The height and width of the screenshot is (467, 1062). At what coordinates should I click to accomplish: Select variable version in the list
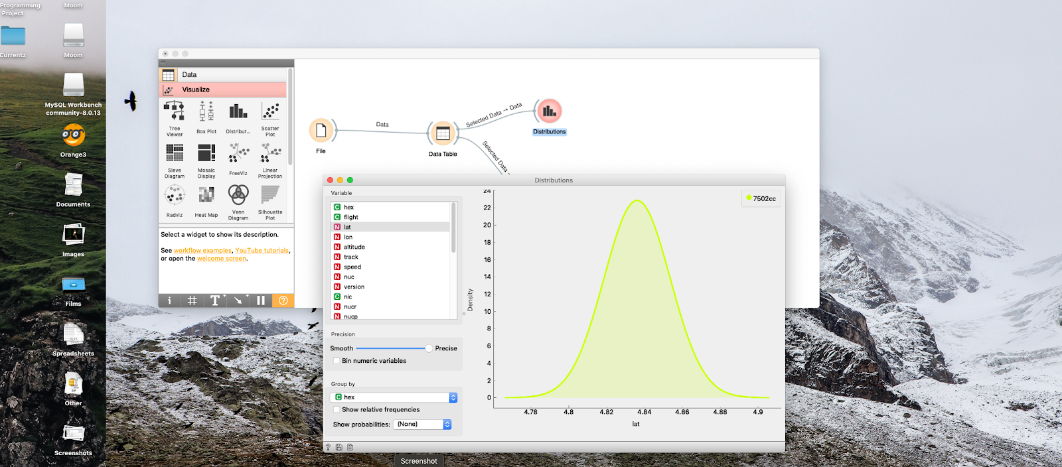390,287
